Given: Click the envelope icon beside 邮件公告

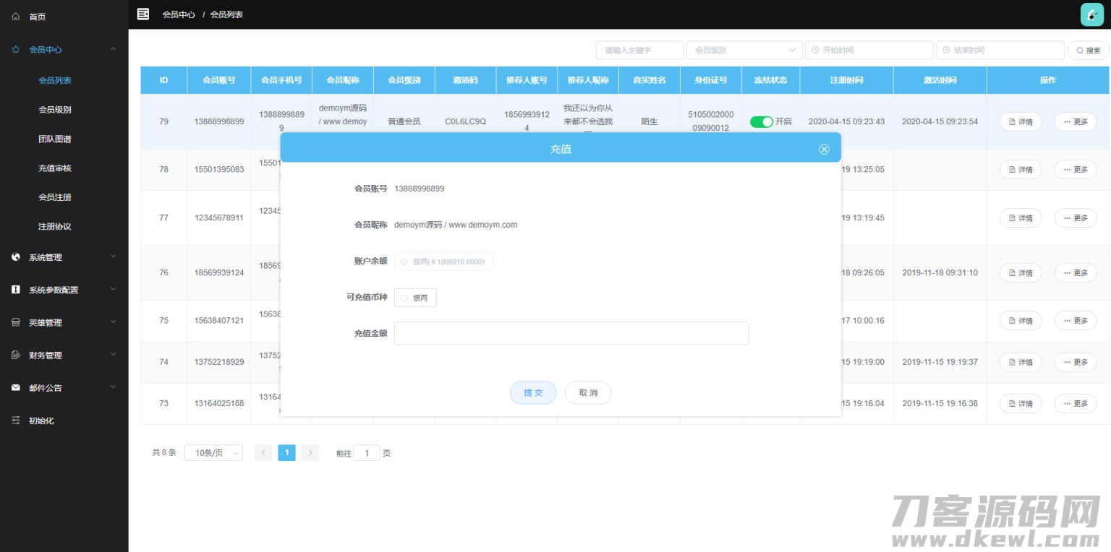Looking at the screenshot, I should point(15,387).
